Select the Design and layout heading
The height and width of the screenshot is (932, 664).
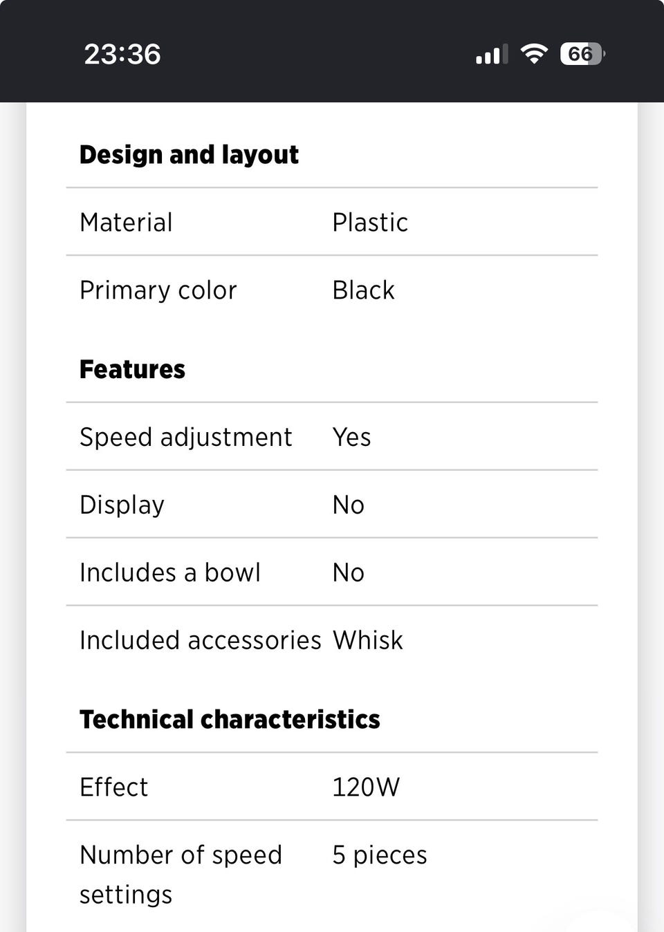tap(189, 155)
